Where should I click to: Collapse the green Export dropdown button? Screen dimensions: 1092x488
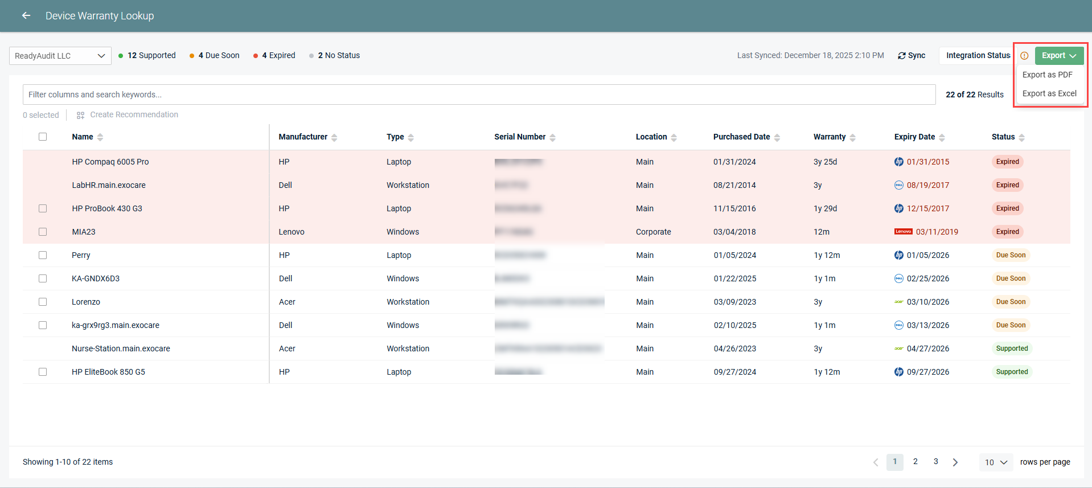(x=1058, y=56)
